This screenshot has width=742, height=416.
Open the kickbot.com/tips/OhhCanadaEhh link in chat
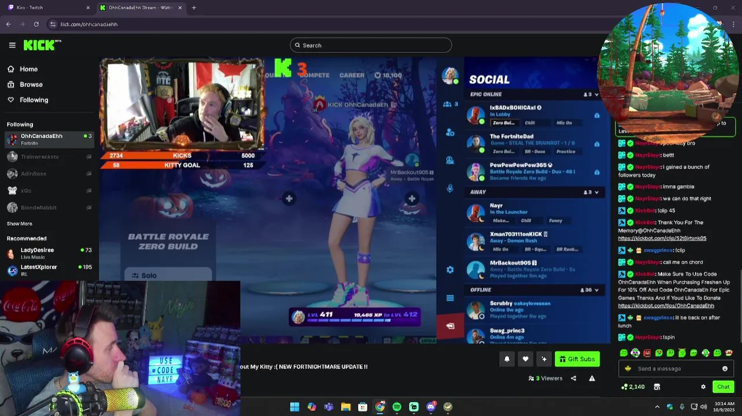pyautogui.click(x=666, y=306)
